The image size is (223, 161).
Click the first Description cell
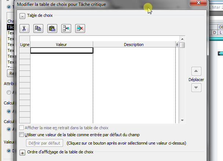134,51
